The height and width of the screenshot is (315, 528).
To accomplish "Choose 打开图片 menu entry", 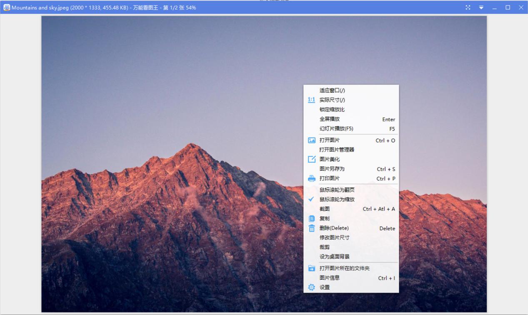I will click(x=351, y=140).
